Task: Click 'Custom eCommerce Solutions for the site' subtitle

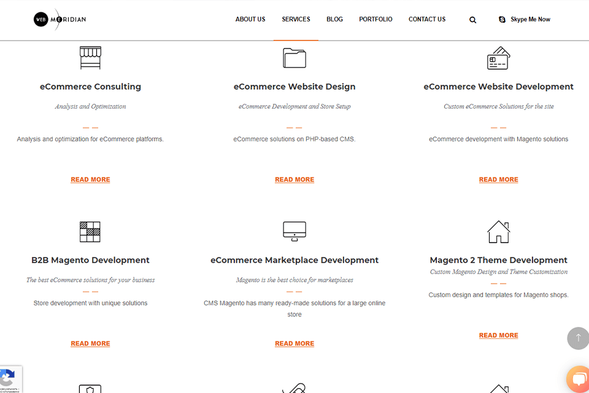Action: click(498, 106)
